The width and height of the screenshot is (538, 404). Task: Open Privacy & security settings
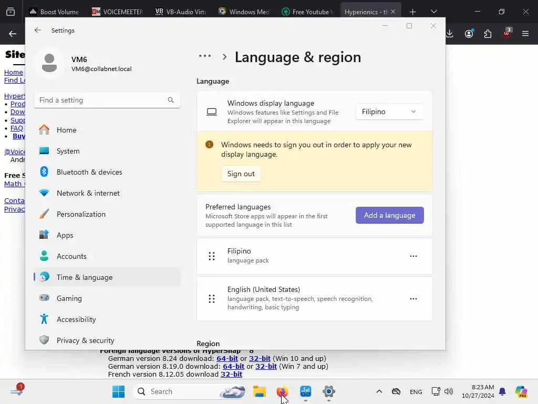click(107, 340)
